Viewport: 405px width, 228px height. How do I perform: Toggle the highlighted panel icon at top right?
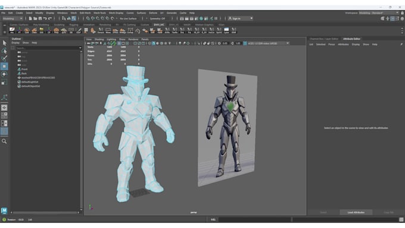392,18
